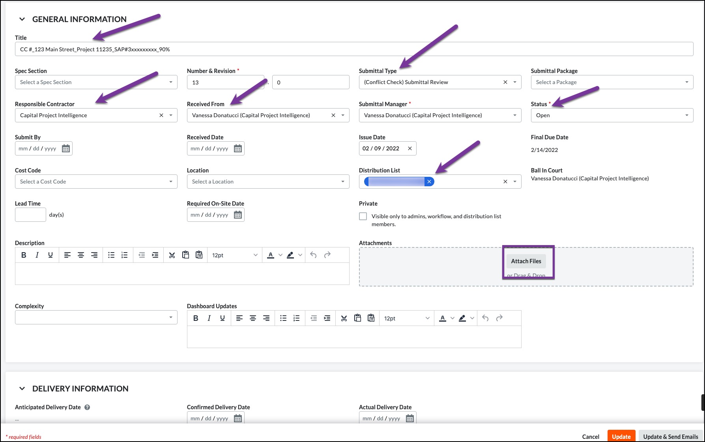The height and width of the screenshot is (442, 705).
Task: Toggle bold in Description editor toolbar
Action: (x=24, y=255)
